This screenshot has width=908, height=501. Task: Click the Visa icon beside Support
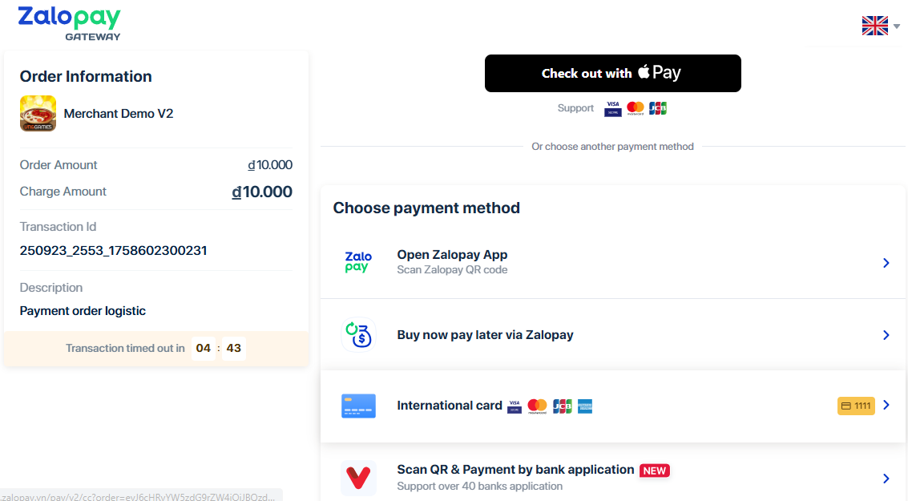click(x=613, y=108)
